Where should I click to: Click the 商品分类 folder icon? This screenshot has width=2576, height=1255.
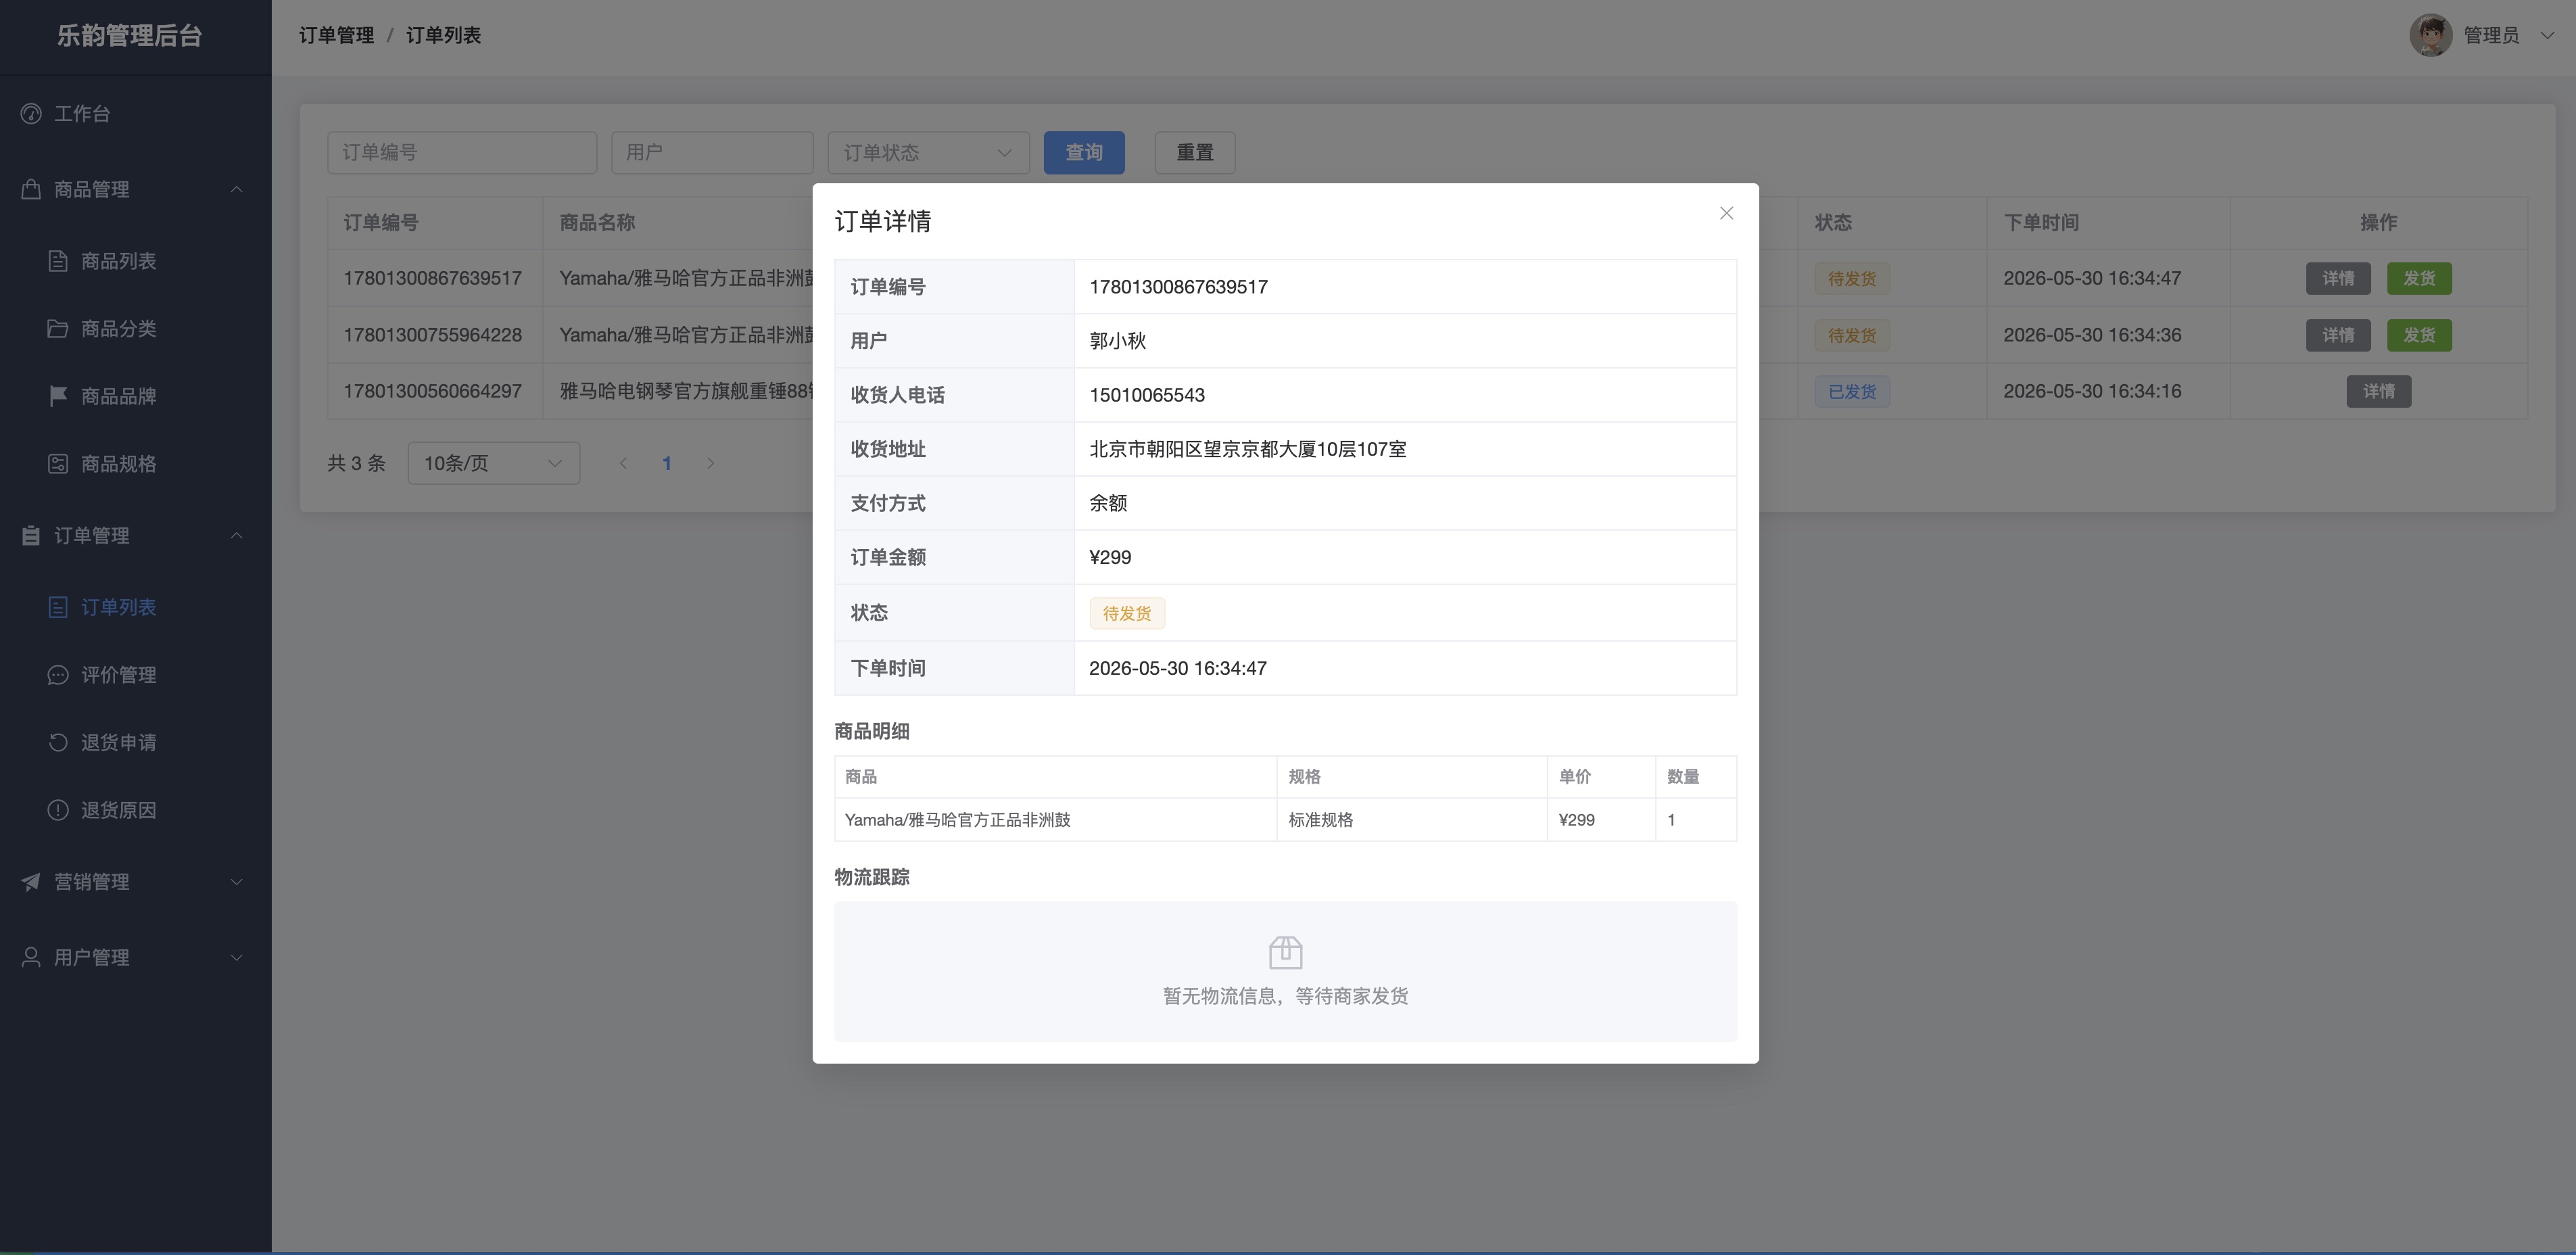(58, 329)
